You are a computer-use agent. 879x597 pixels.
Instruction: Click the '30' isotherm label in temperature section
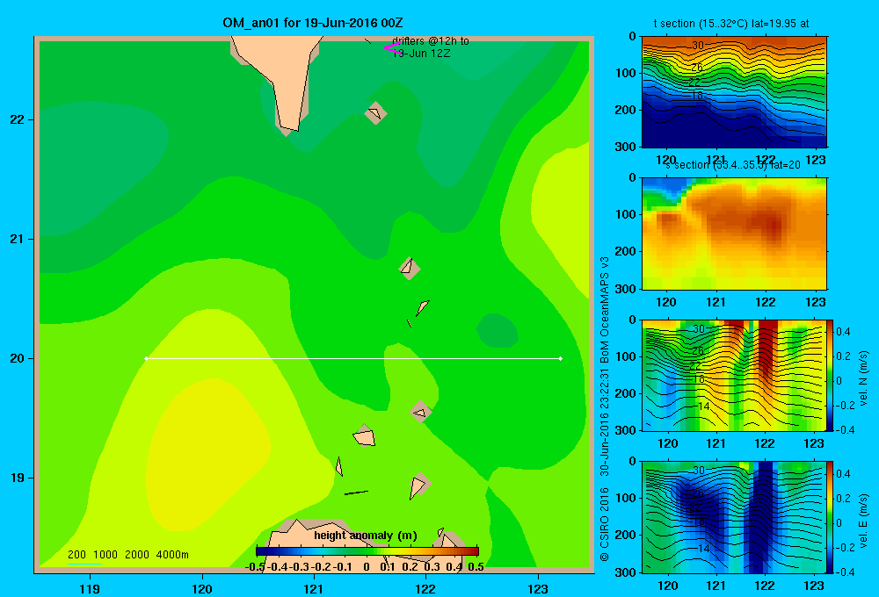[697, 46]
